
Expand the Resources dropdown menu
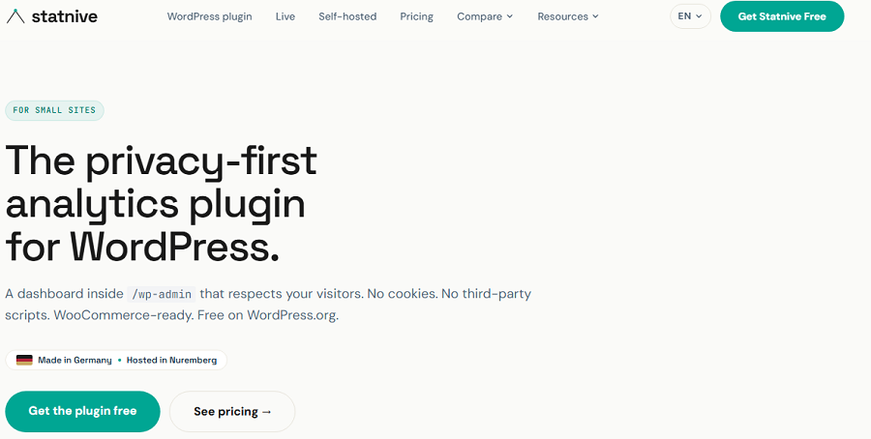point(568,16)
